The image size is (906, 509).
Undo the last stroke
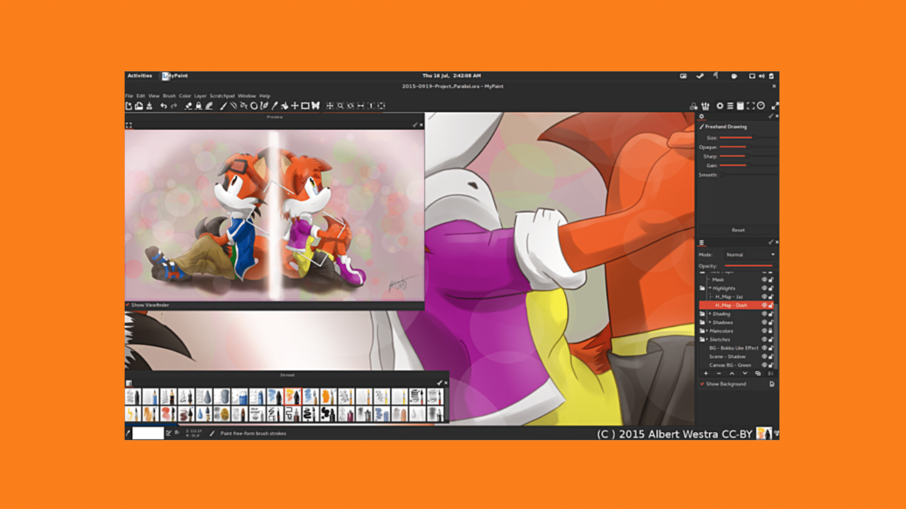pyautogui.click(x=163, y=106)
